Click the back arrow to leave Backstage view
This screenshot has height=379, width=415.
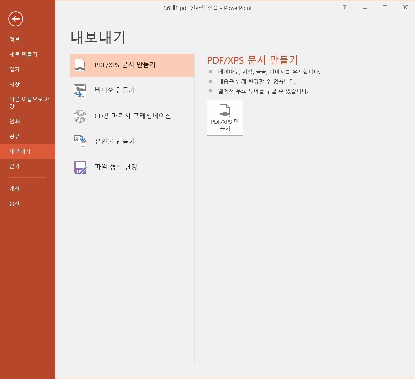pyautogui.click(x=15, y=19)
